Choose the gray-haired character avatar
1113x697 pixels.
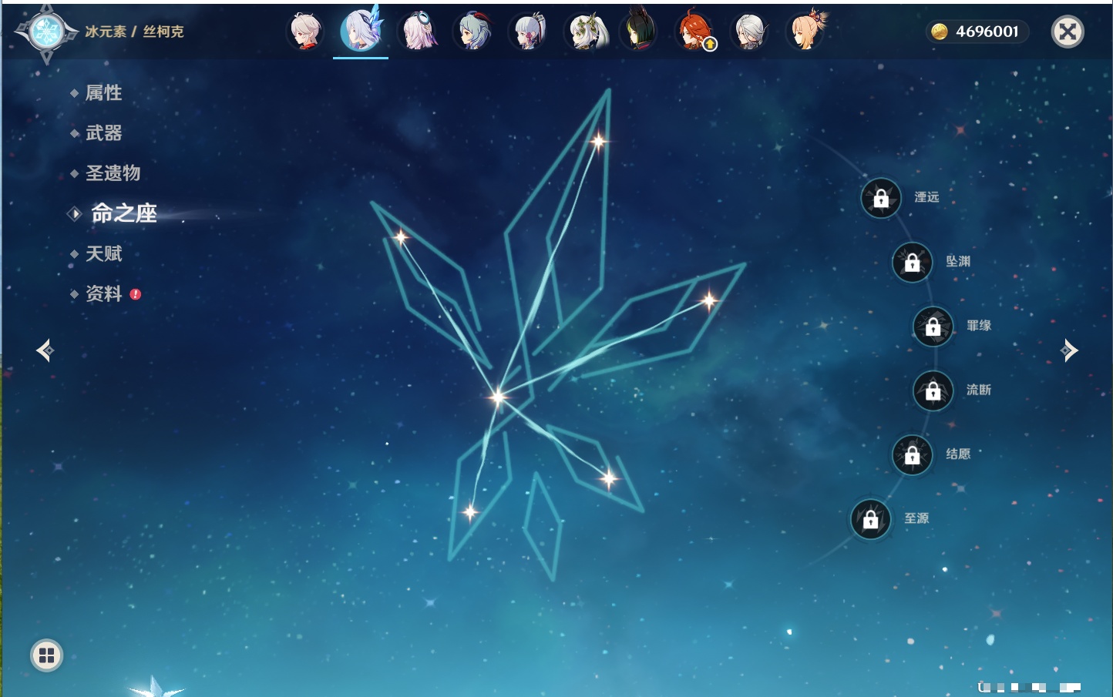click(x=750, y=32)
